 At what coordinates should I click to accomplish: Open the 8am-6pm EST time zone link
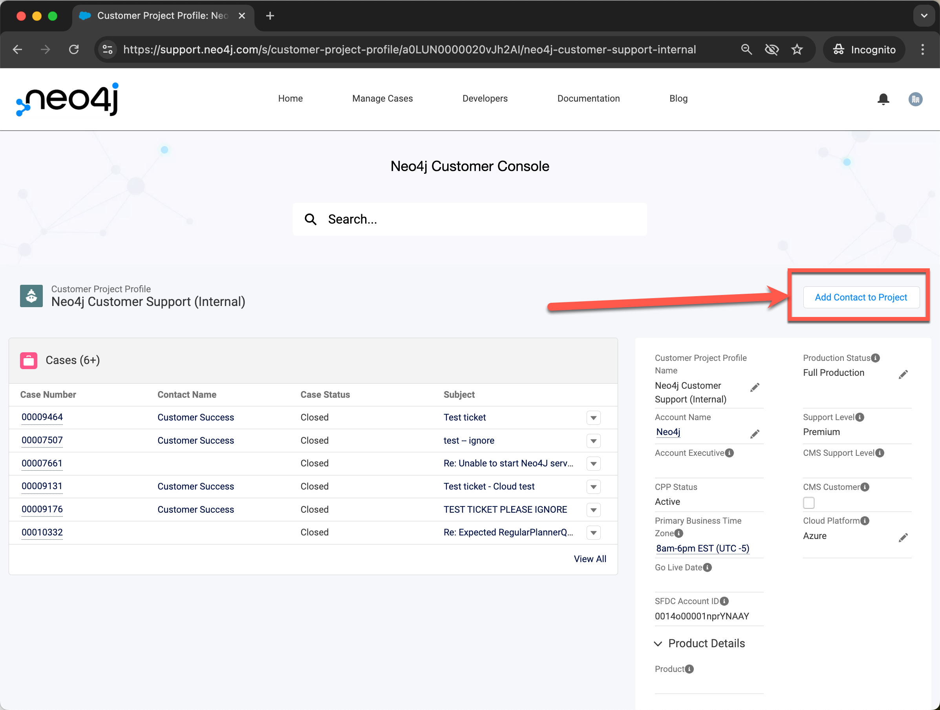[702, 548]
